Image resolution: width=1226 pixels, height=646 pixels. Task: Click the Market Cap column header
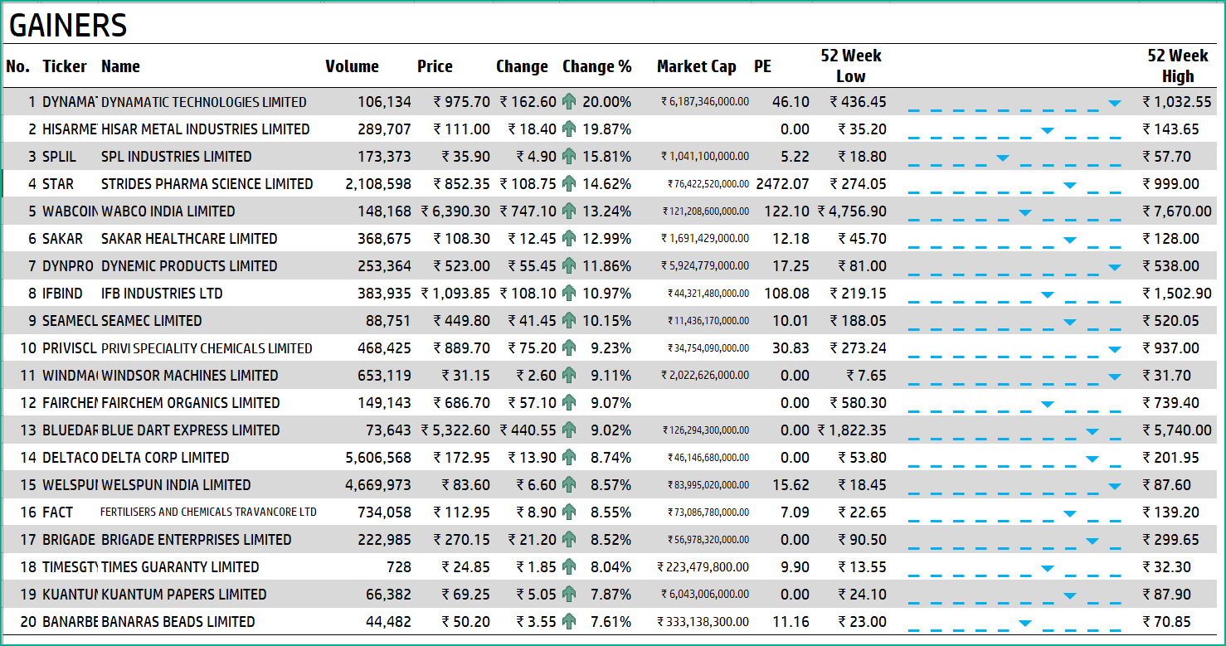(697, 66)
